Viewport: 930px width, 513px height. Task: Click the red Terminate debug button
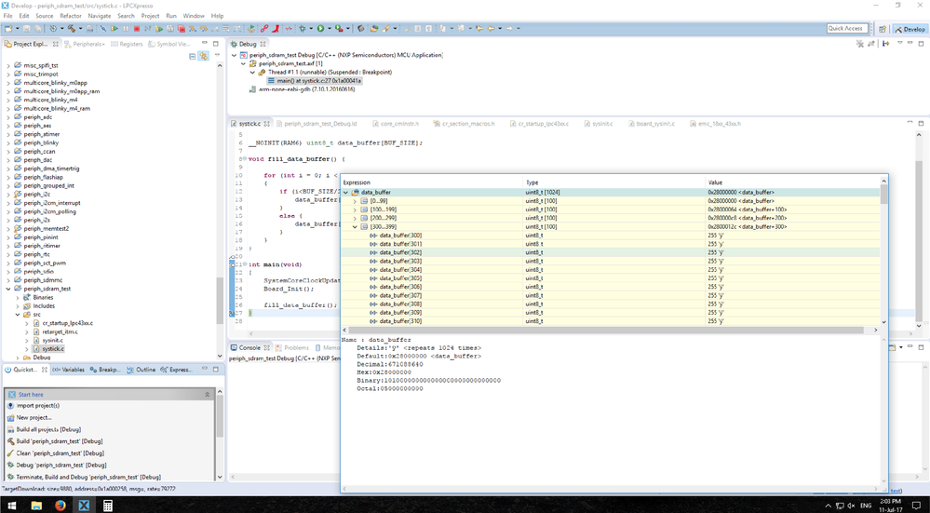(139, 29)
